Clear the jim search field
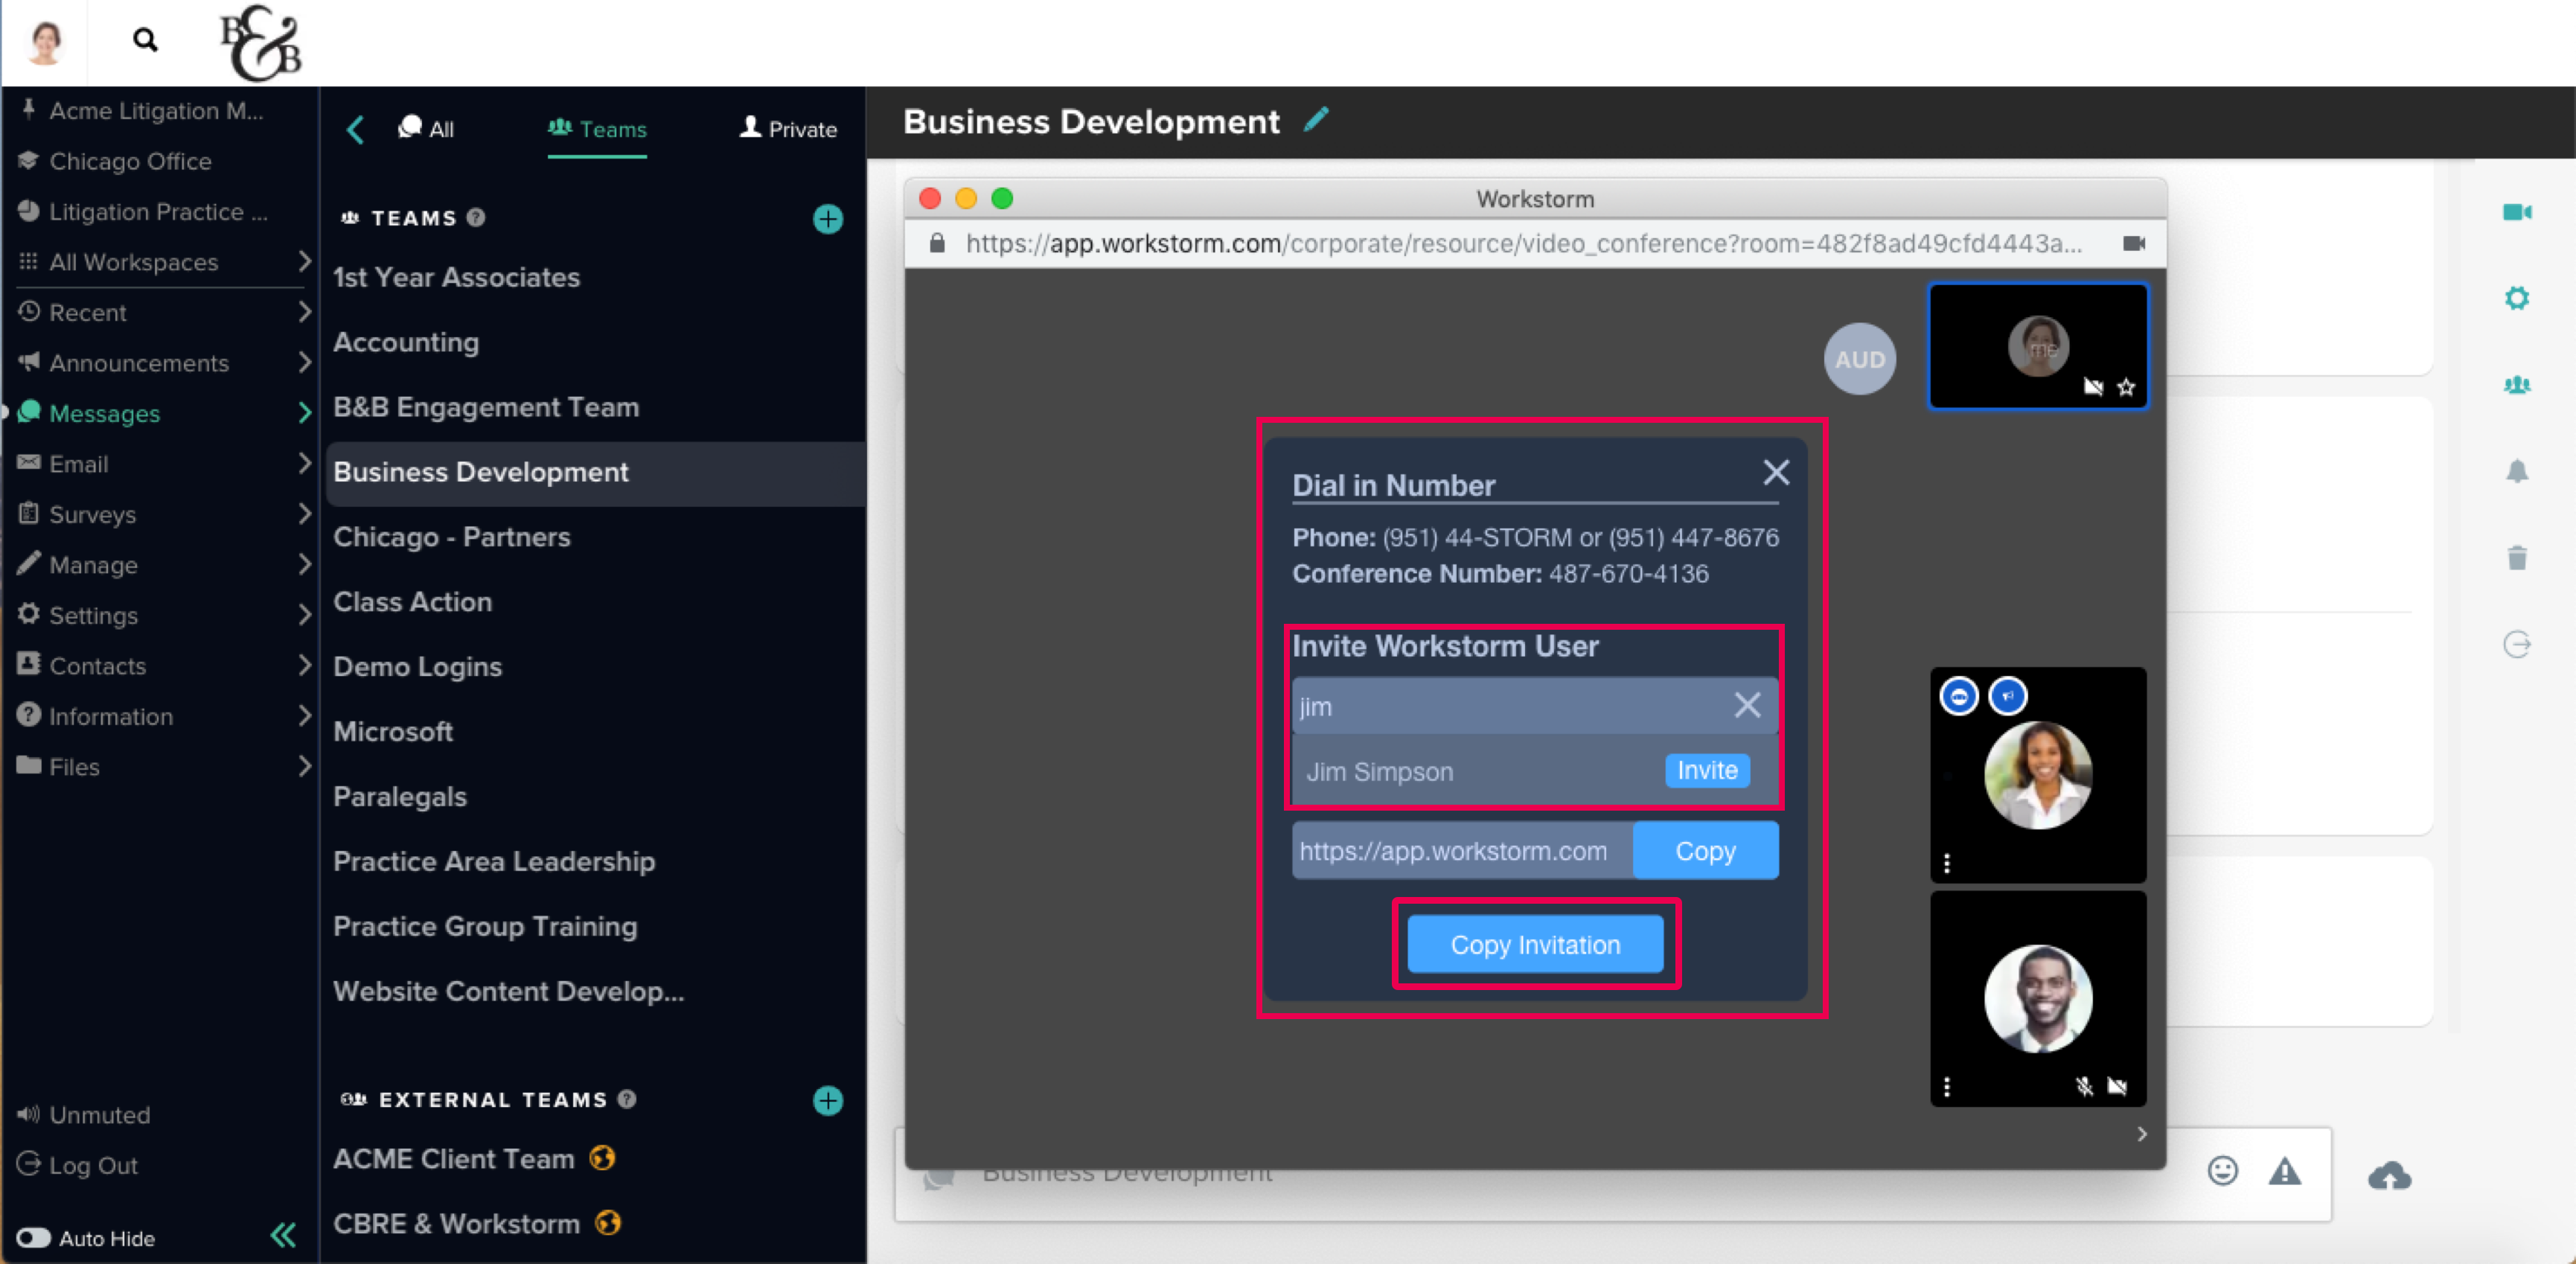 pyautogui.click(x=1747, y=705)
